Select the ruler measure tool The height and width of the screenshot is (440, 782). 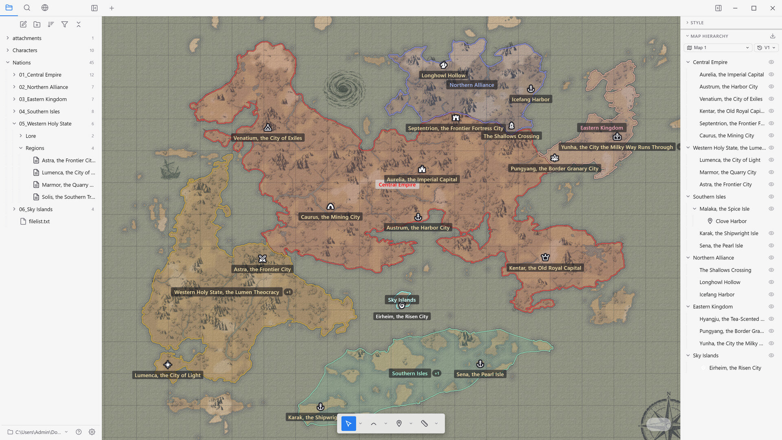click(x=424, y=424)
